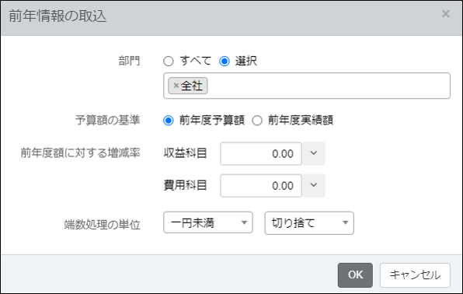Click the 収益科目 rate input field
Screen dimensions: 463x294
261,153
